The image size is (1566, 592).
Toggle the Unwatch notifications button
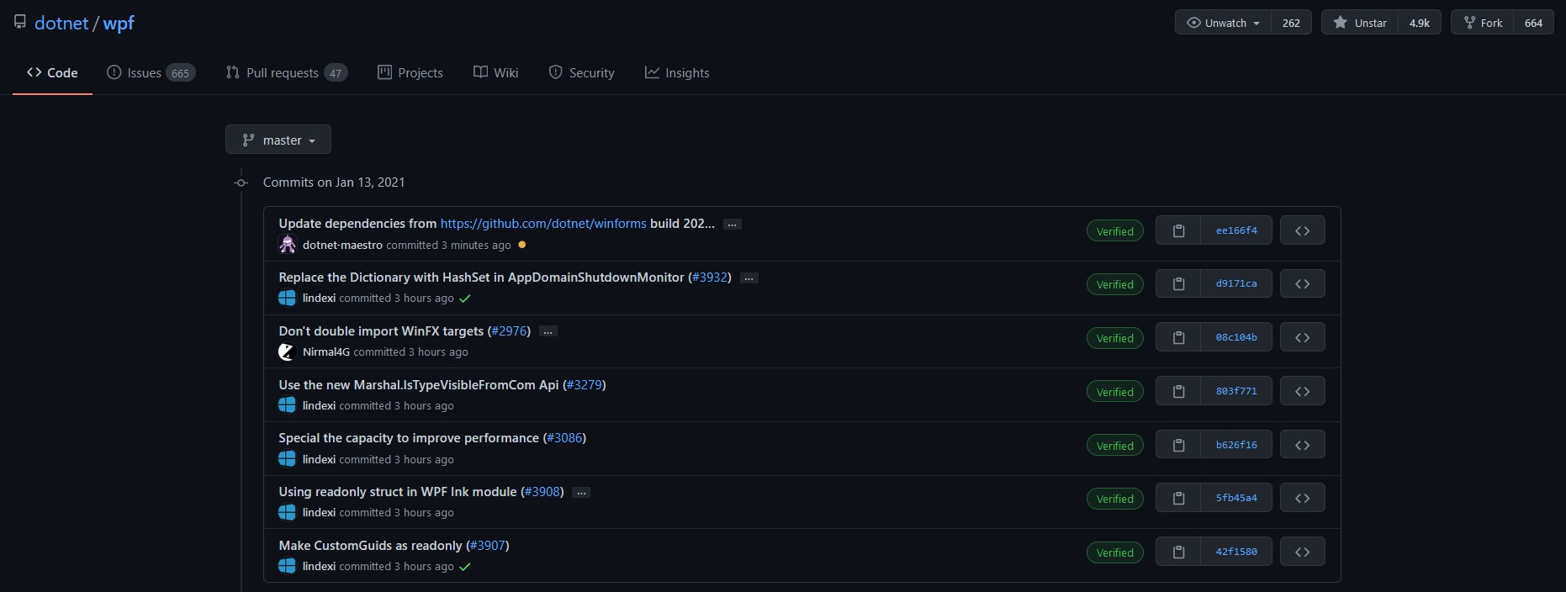1223,23
